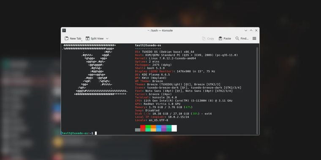Viewport: 321px width, 160px height.
Task: Click the gray color block in terminal
Action: click(138, 130)
